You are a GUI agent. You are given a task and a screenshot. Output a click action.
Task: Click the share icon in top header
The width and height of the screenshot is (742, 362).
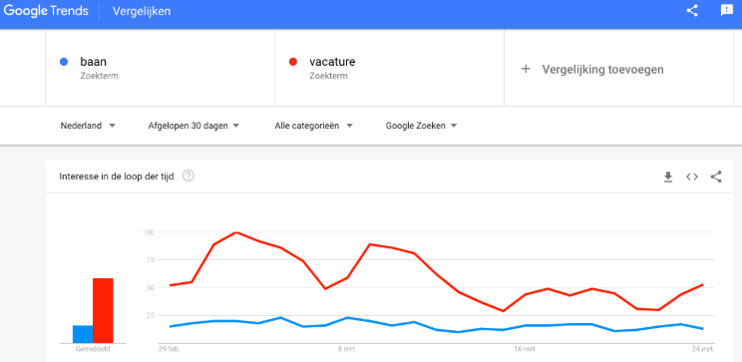tap(692, 11)
